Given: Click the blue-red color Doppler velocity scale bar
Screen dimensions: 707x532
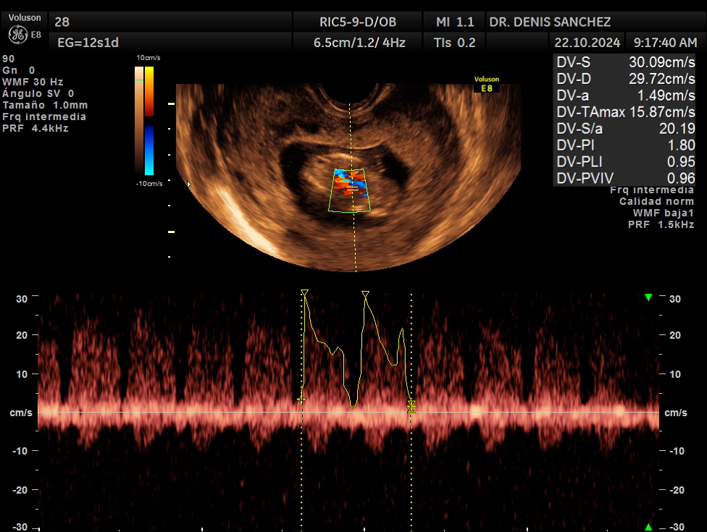Looking at the screenshot, I should click(148, 121).
